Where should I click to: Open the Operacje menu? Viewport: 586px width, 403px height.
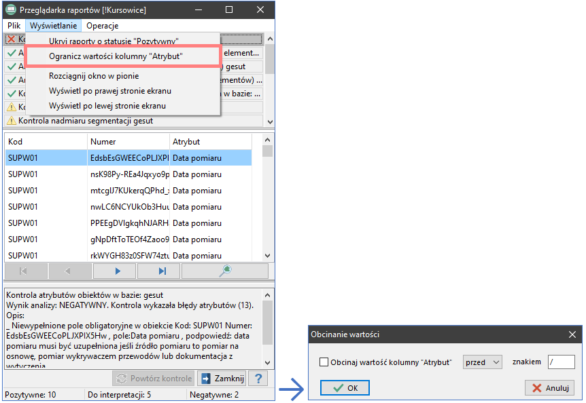103,26
